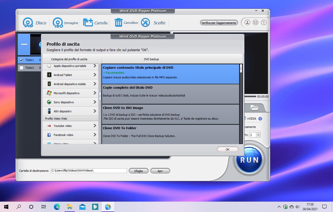Expand Microsoft dispositivo arrow
The height and width of the screenshot is (212, 333).
coord(95,93)
